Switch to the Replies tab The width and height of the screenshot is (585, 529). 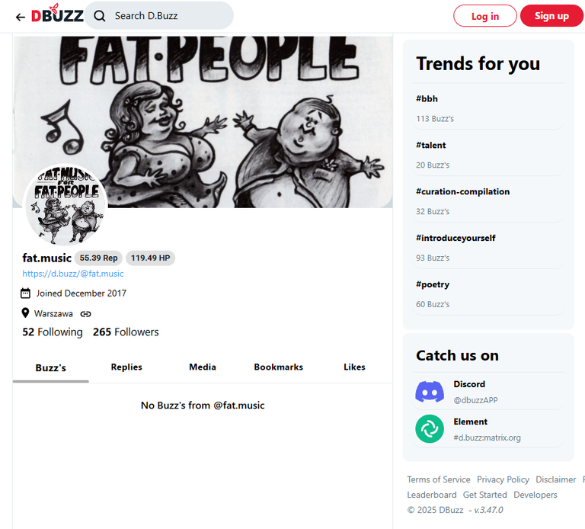[x=126, y=367]
